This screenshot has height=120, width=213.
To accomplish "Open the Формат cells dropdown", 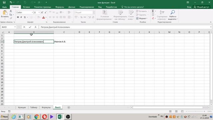I will pos(142,18).
